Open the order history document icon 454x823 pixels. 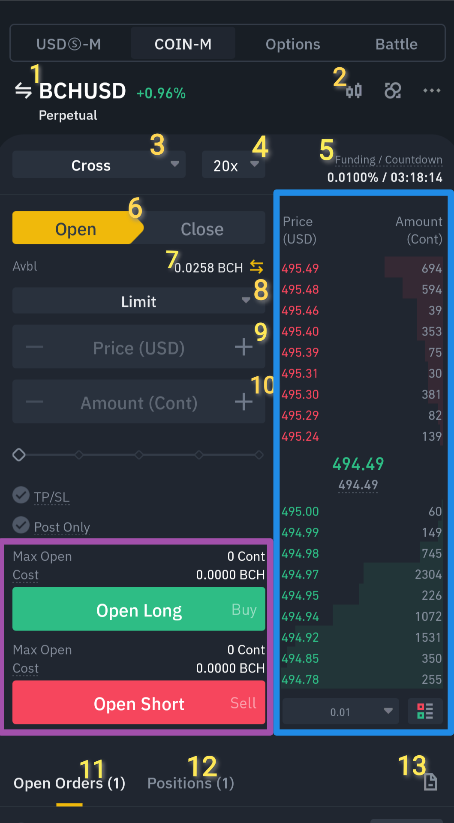click(430, 782)
